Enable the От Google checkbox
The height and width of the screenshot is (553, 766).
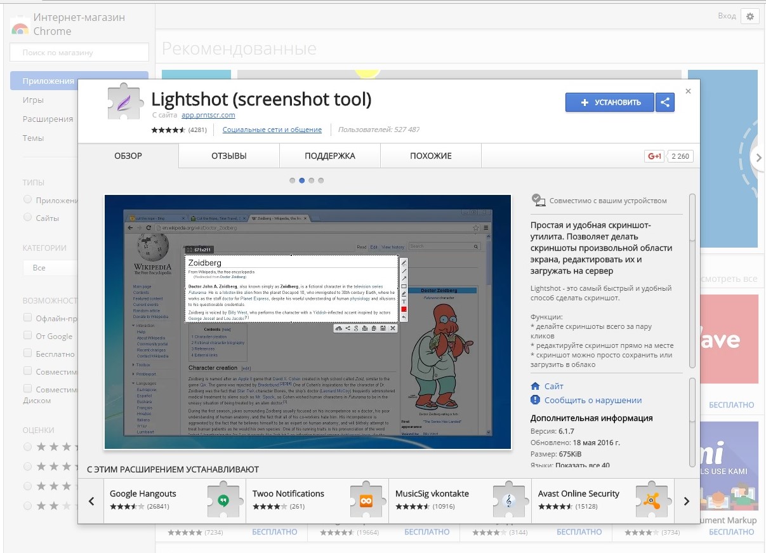[27, 335]
